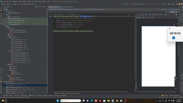Open the Pixel device preview dropdown
The width and height of the screenshot is (183, 103).
click(x=161, y=15)
